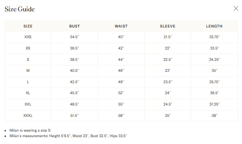Select the XXL size cell
This screenshot has width=242, height=144.
(x=28, y=104)
